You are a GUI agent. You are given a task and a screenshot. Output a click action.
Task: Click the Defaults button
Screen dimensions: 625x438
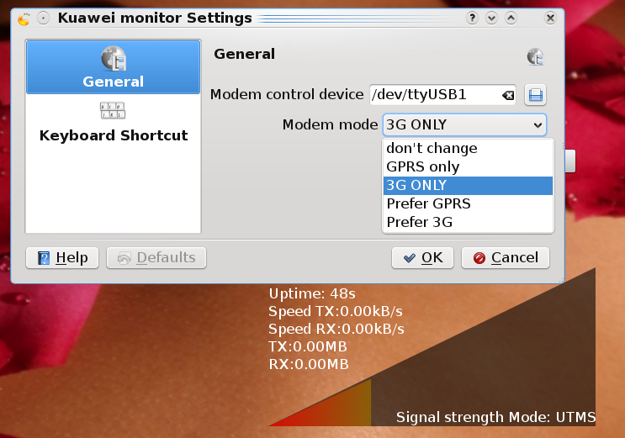pos(156,258)
